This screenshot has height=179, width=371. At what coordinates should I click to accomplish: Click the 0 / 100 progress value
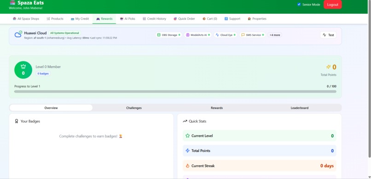pos(331,86)
